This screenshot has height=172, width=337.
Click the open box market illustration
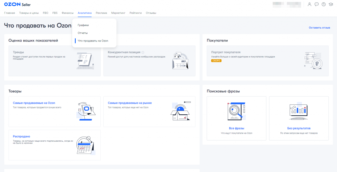181,111
